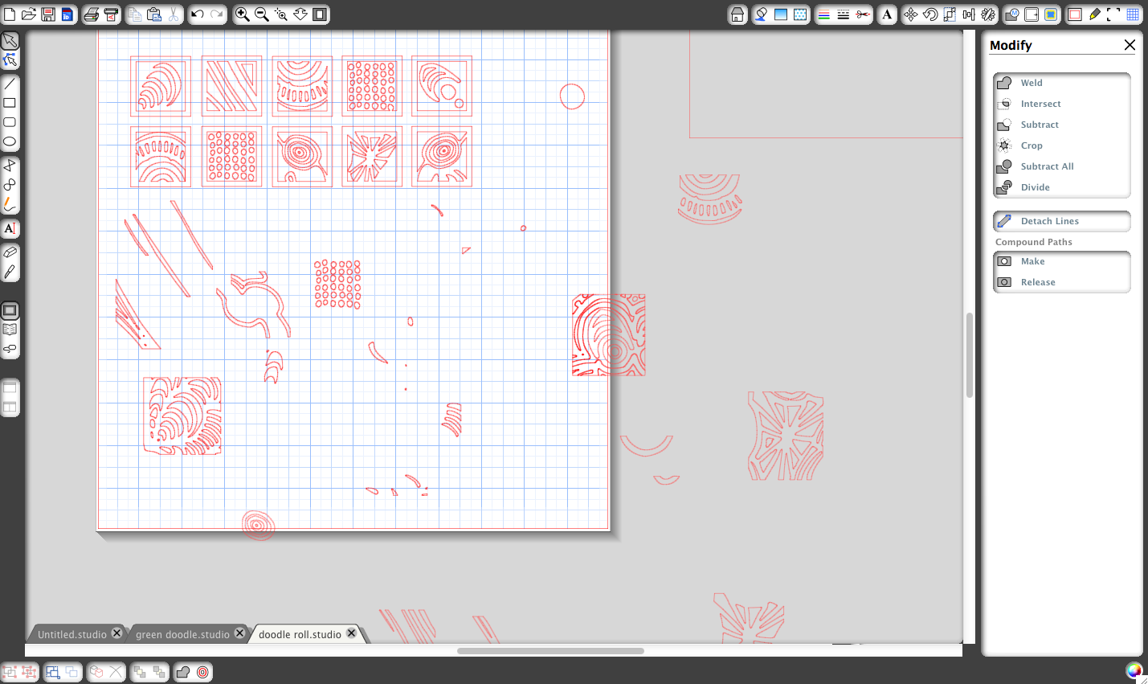1148x684 pixels.
Task: Click the Zoom In magnifier
Action: click(242, 14)
